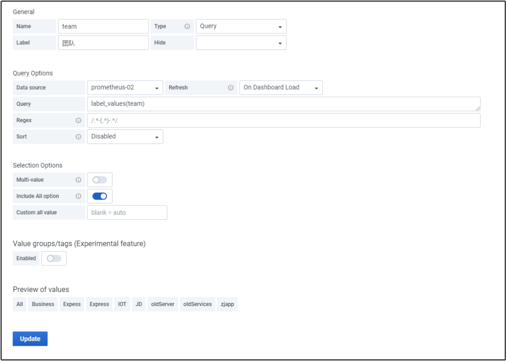Click info icon beside Refresh label
Image resolution: width=506 pixels, height=361 pixels.
(x=231, y=88)
